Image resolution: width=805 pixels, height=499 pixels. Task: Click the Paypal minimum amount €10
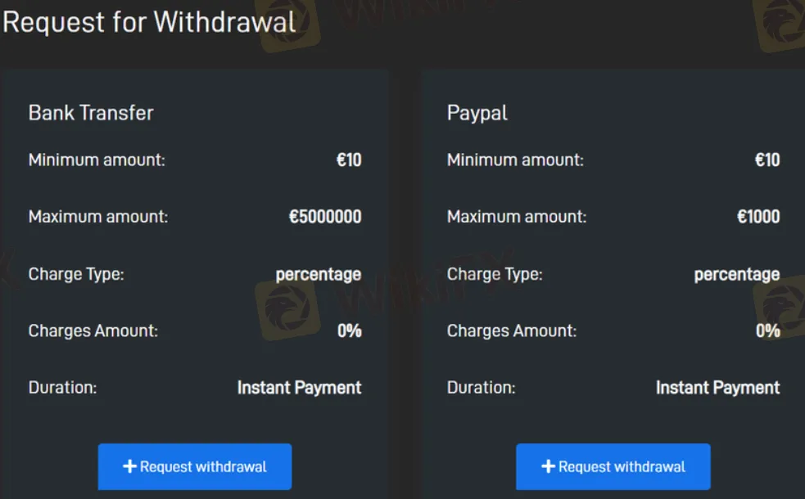767,160
